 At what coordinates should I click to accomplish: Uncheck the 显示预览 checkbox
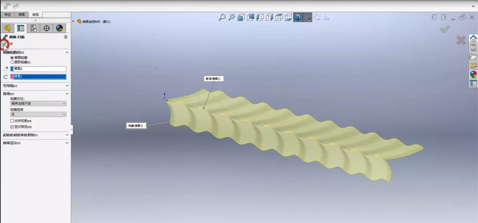click(12, 127)
